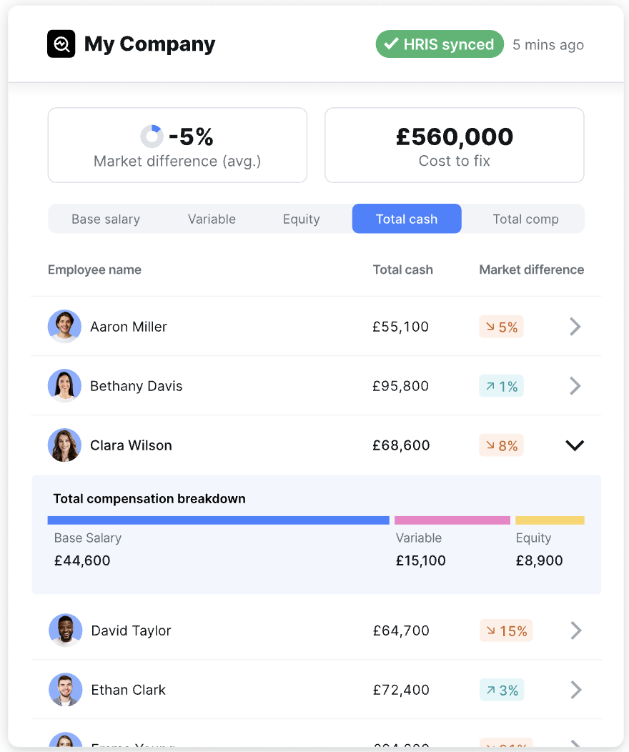Click the market difference donut chart icon

152,137
